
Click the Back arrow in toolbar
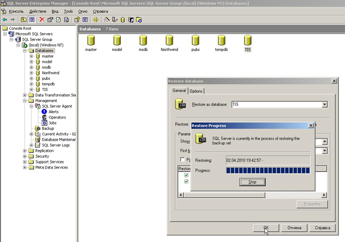(5, 20)
